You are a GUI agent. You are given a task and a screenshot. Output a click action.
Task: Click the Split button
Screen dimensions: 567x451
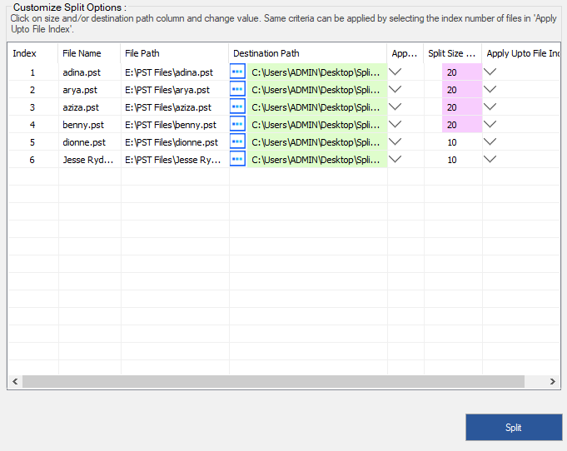514,427
